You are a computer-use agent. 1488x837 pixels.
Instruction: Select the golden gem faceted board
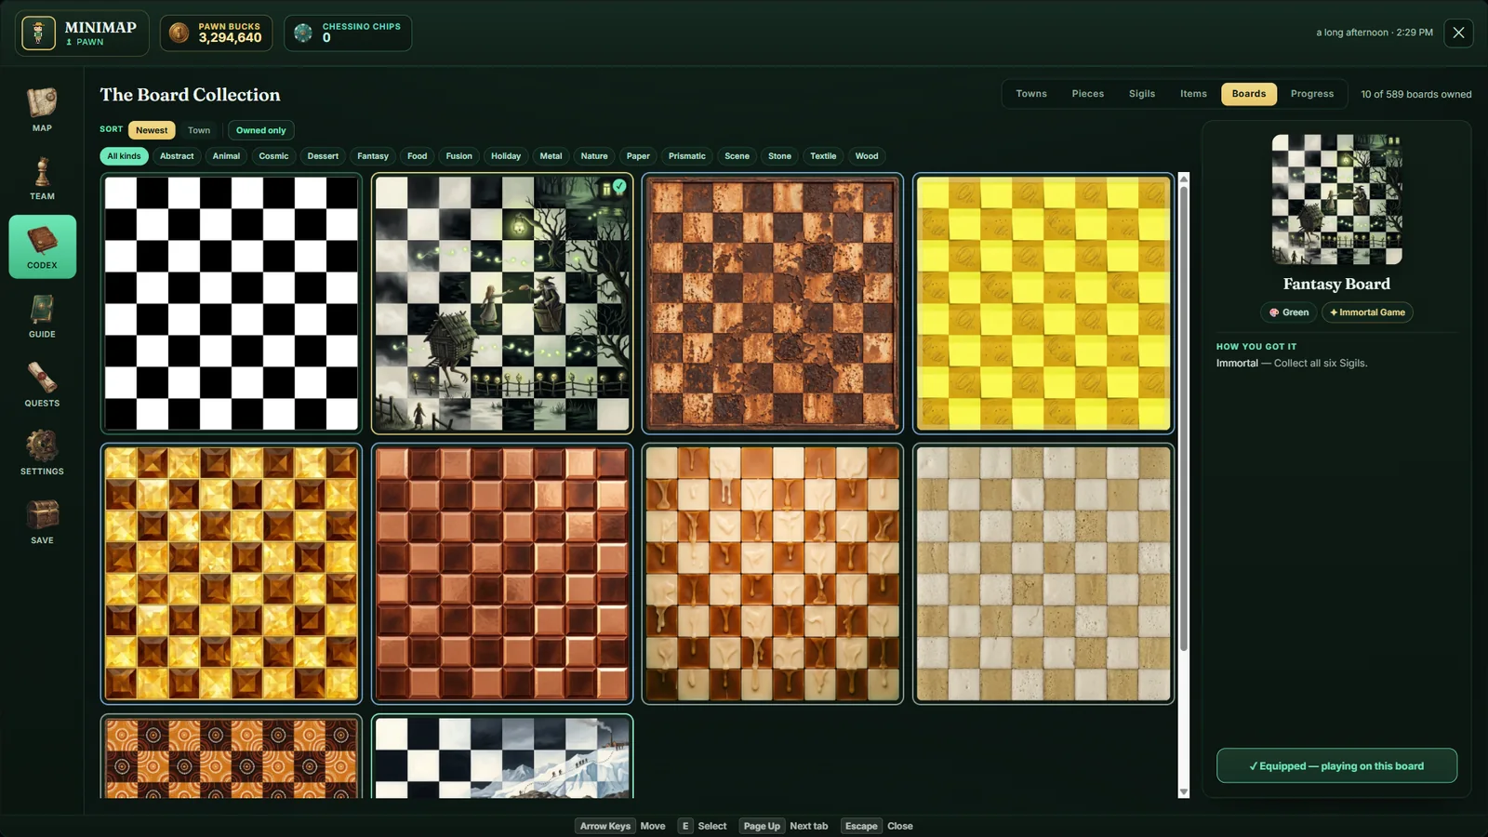pyautogui.click(x=232, y=574)
